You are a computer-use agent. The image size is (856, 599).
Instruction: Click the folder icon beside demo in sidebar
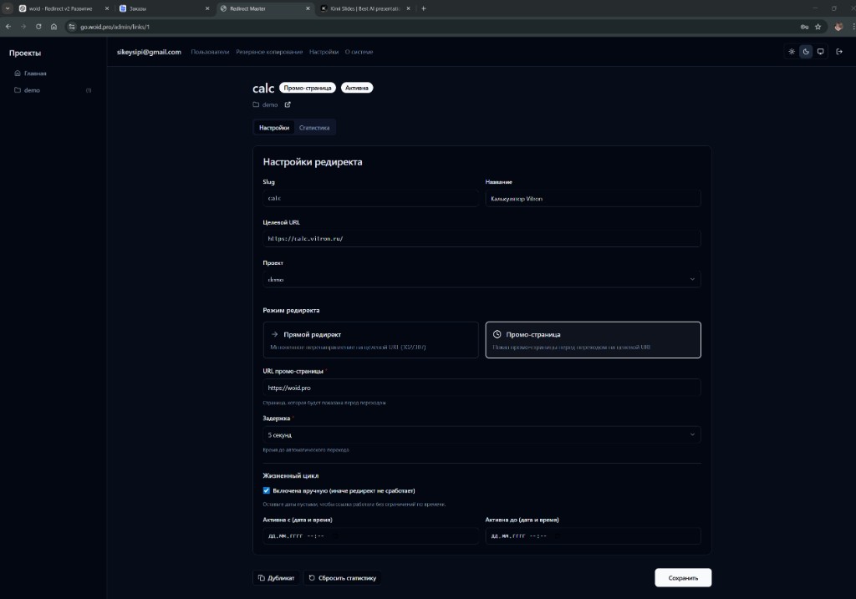[18, 90]
